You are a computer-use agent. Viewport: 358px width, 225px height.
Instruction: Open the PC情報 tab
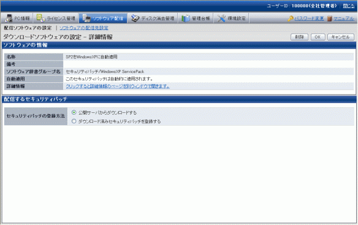[x=17, y=18]
